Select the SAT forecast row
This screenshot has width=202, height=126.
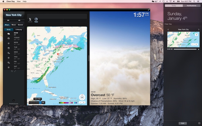point(14,67)
